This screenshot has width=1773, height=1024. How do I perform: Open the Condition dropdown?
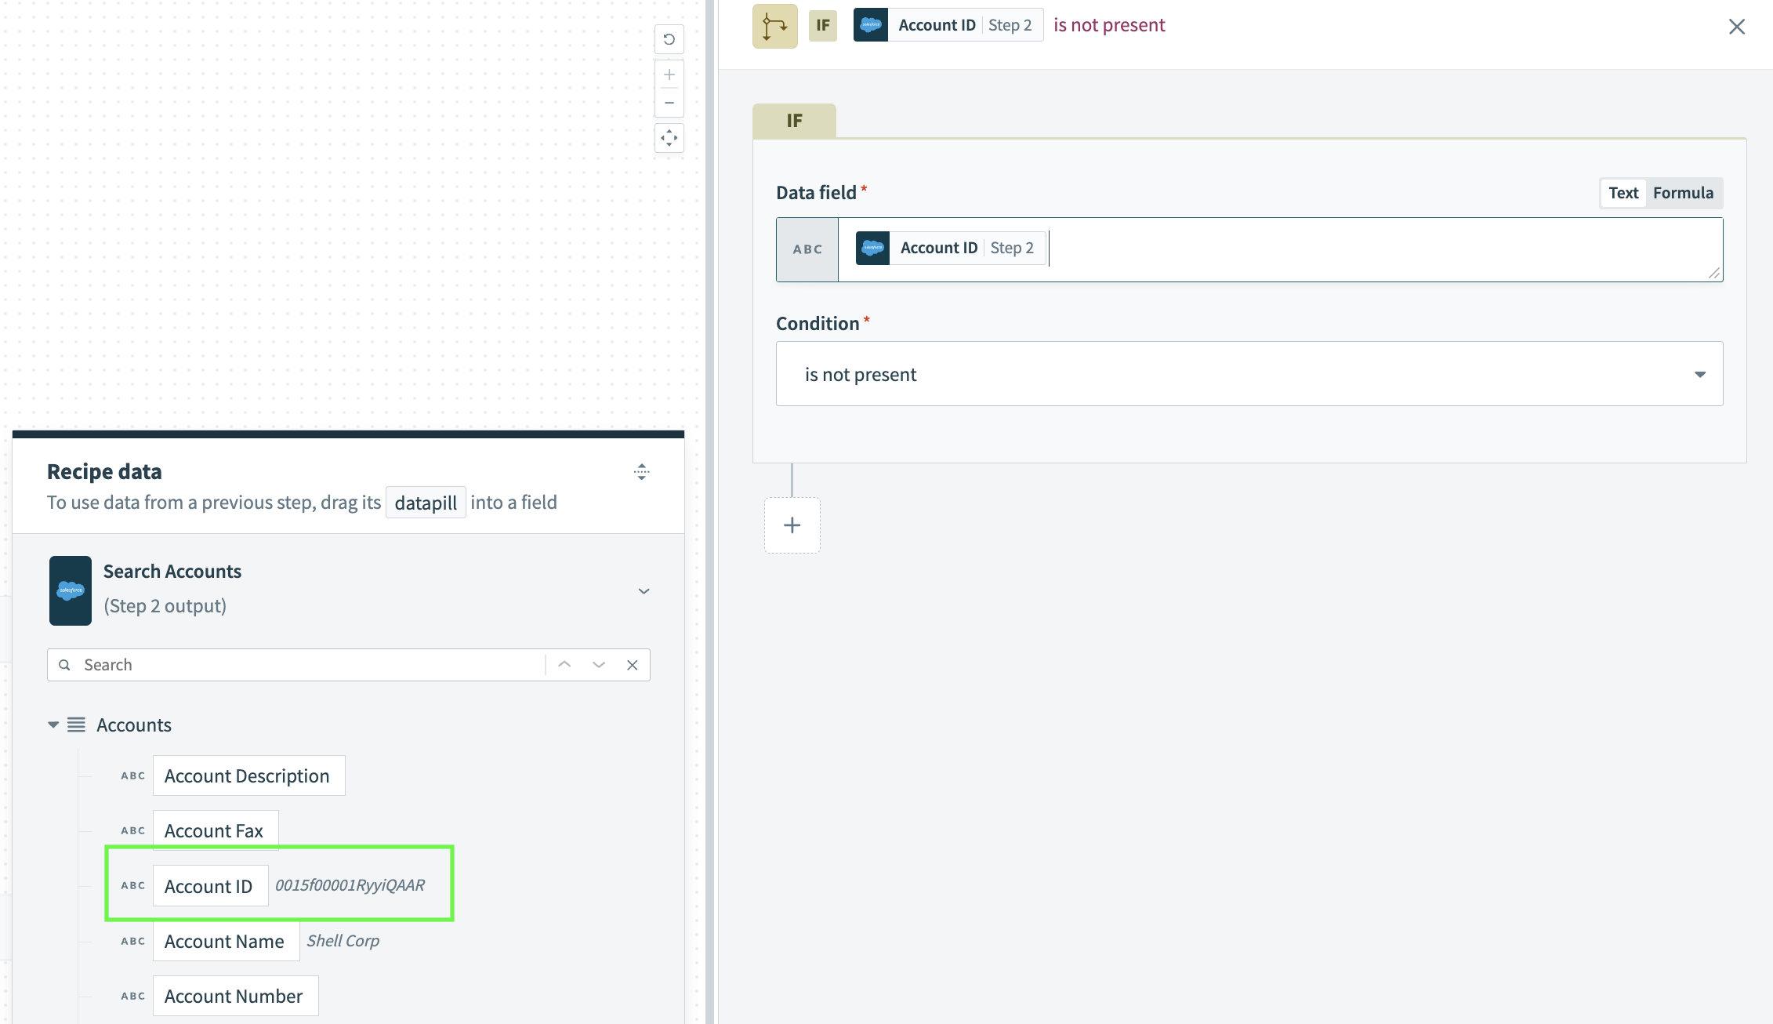1249,374
